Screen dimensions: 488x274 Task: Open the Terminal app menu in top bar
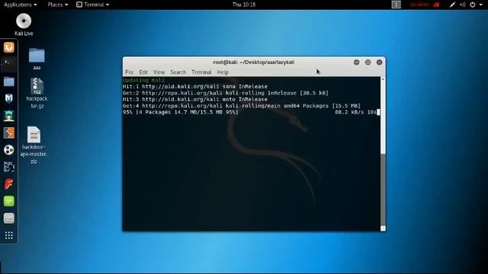(93, 5)
